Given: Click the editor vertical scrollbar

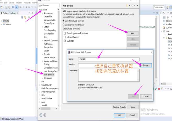Looking at the screenshot, I should click(156, 49).
